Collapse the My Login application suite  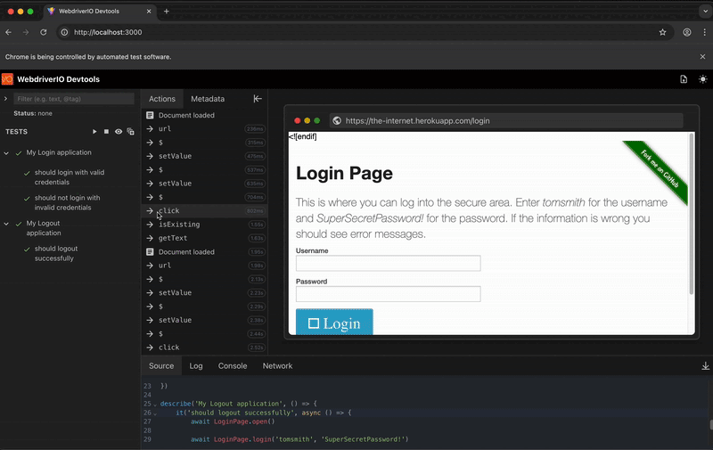[6, 153]
